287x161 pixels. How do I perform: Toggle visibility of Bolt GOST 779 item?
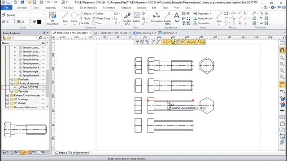click(x=43, y=88)
